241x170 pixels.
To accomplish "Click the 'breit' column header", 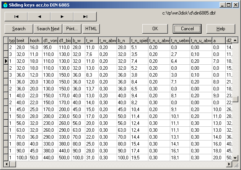I will pos(22,40).
